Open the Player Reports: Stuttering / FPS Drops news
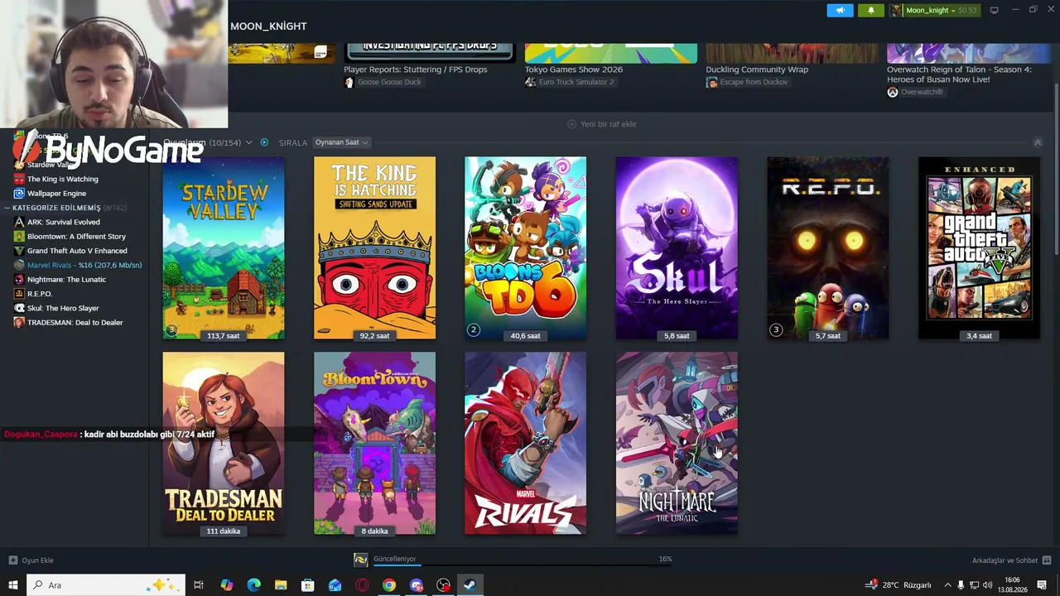The width and height of the screenshot is (1060, 596). pos(416,70)
